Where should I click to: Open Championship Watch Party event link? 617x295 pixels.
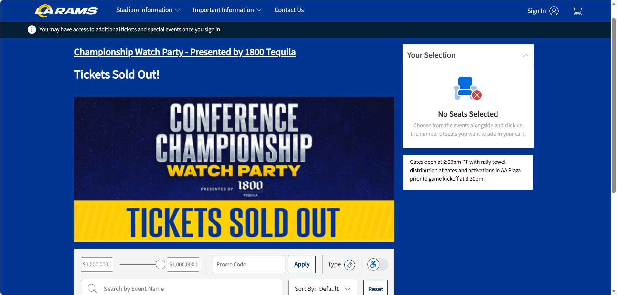tap(184, 52)
